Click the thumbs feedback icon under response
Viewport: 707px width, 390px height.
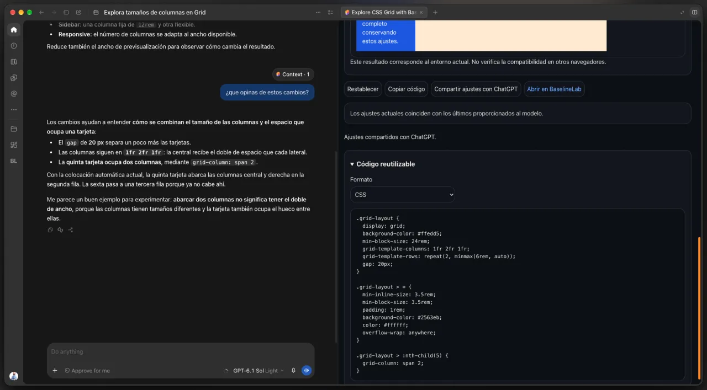(60, 230)
